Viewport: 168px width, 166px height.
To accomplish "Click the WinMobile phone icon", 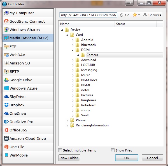I will coord(6,155).
